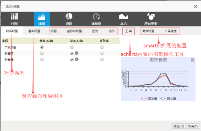
Task: Open gear settings for 销售额 series
Action: pyautogui.click(x=77, y=53)
